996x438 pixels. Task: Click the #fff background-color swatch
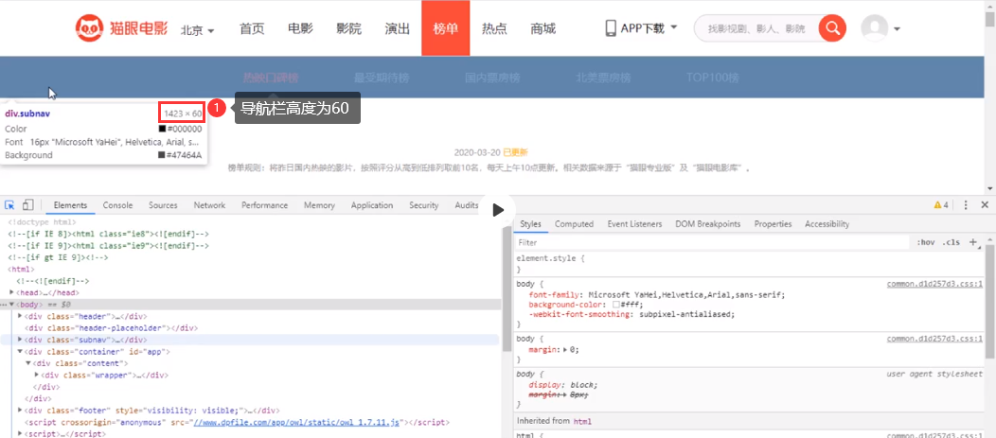point(615,305)
